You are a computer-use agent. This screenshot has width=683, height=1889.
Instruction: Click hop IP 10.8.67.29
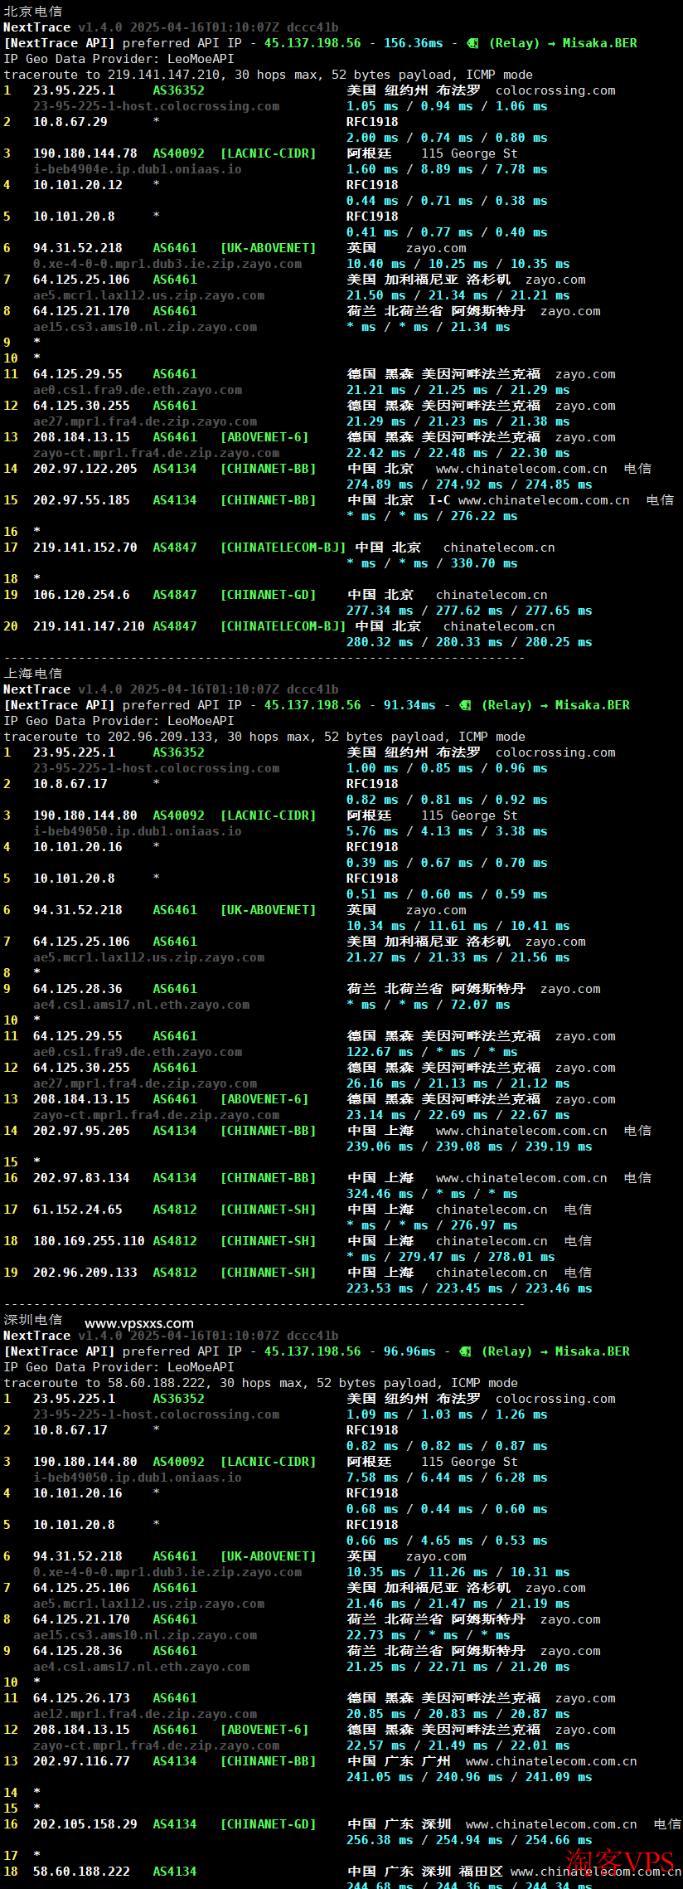pos(70,122)
